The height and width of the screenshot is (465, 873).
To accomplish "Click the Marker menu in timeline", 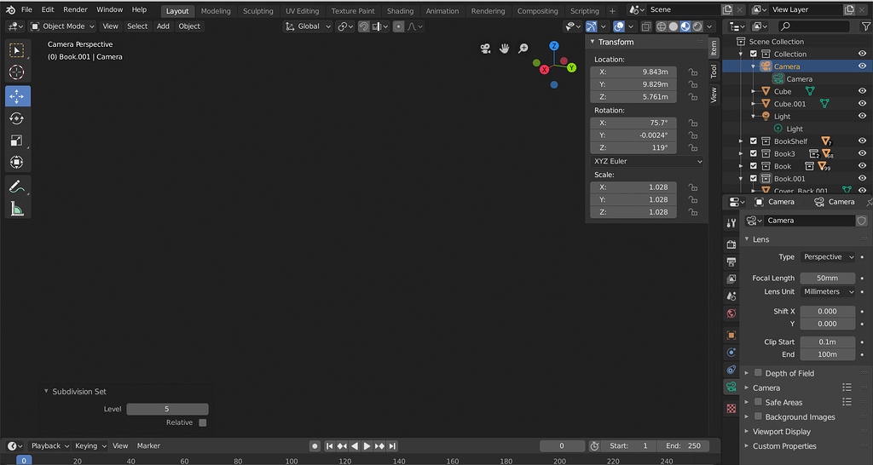I will point(148,446).
